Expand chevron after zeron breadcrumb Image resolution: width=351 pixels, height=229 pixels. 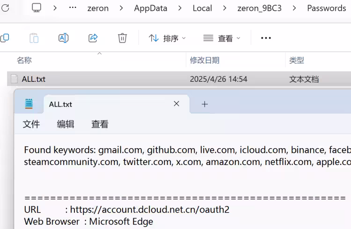click(121, 8)
